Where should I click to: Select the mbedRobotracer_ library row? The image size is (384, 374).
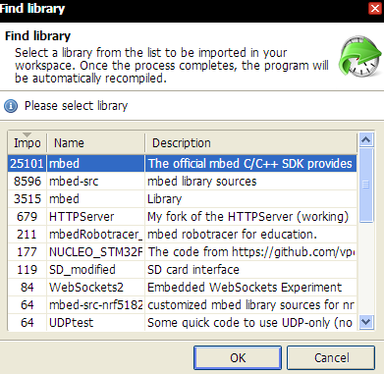click(x=183, y=234)
